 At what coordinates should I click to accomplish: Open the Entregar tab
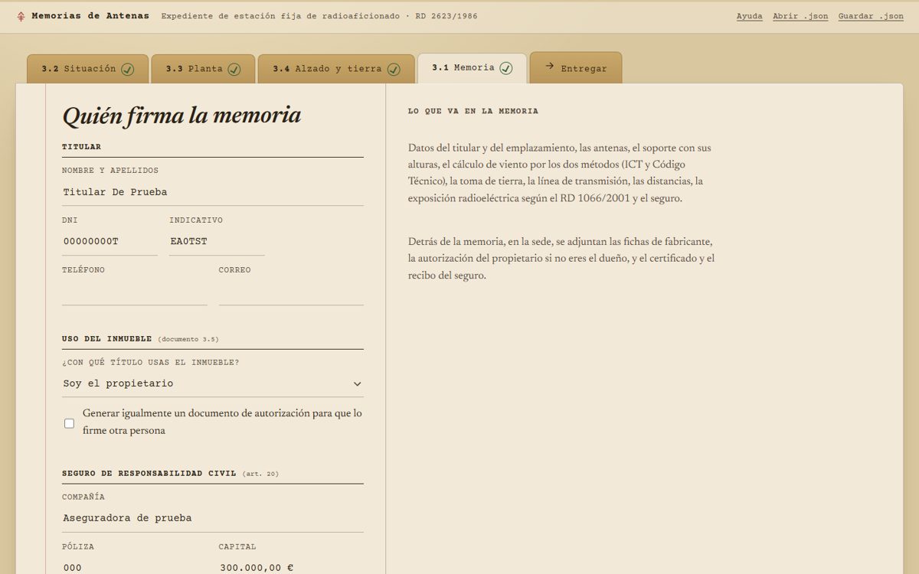point(575,68)
